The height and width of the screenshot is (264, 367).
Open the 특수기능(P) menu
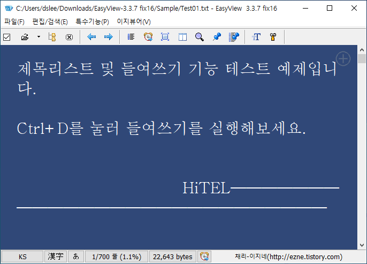point(92,22)
